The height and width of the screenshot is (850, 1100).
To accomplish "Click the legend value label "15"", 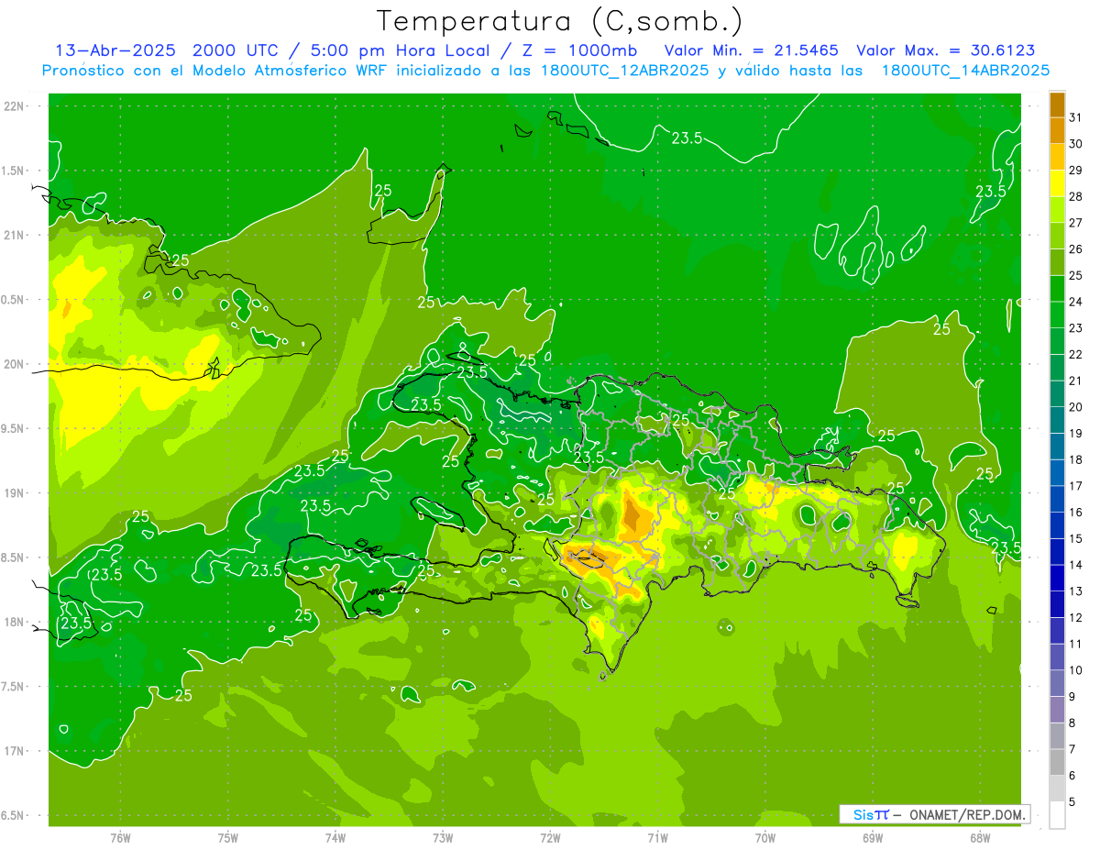I will tap(1075, 539).
